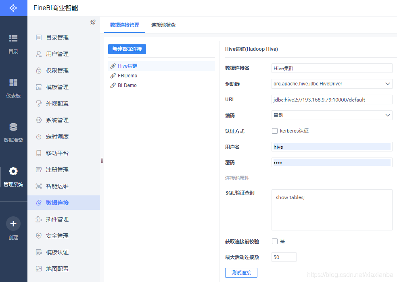This screenshot has width=397, height=282.
Task: Select the BI Demo connection
Action: [x=161, y=85]
